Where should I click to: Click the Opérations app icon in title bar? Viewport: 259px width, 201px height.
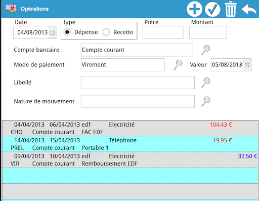click(x=11, y=8)
